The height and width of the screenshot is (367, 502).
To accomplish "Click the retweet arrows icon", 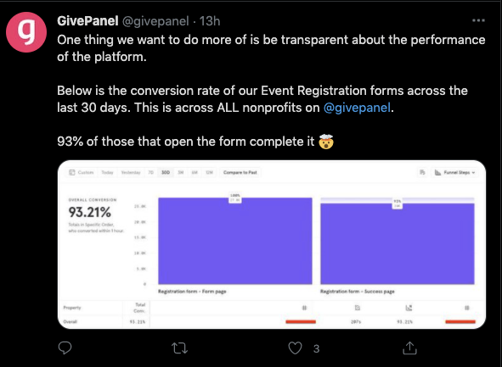I will [179, 348].
